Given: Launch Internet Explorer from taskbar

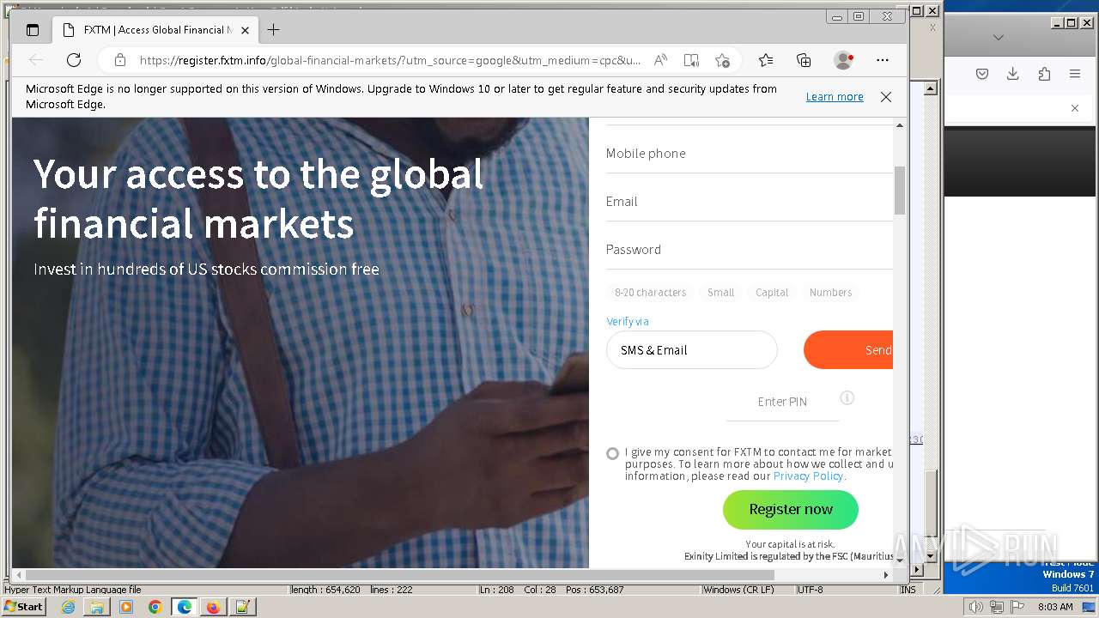Looking at the screenshot, I should point(68,607).
